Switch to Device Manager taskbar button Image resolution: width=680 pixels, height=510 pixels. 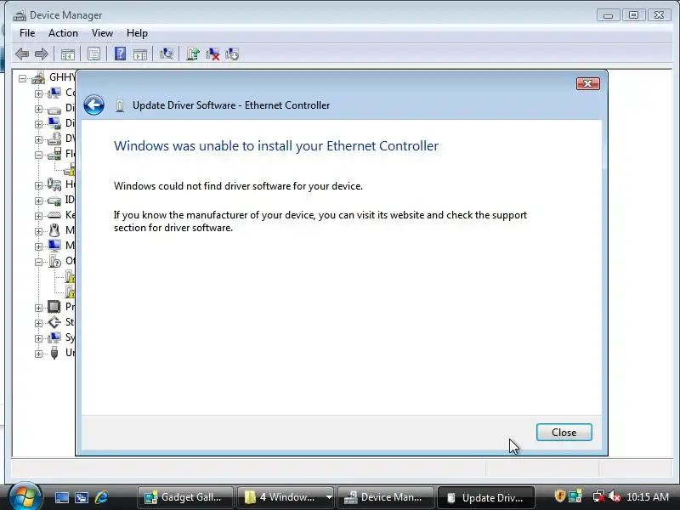(x=386, y=497)
